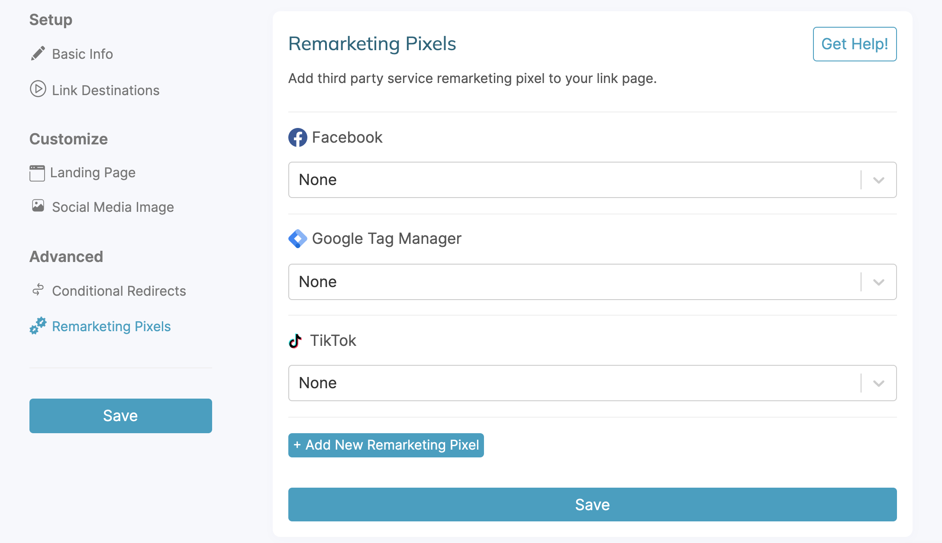Click Add New Remarketing Pixel button

coord(386,445)
